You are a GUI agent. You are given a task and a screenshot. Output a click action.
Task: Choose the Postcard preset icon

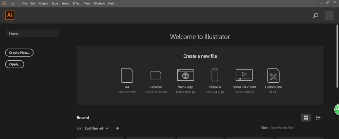pyautogui.click(x=156, y=75)
